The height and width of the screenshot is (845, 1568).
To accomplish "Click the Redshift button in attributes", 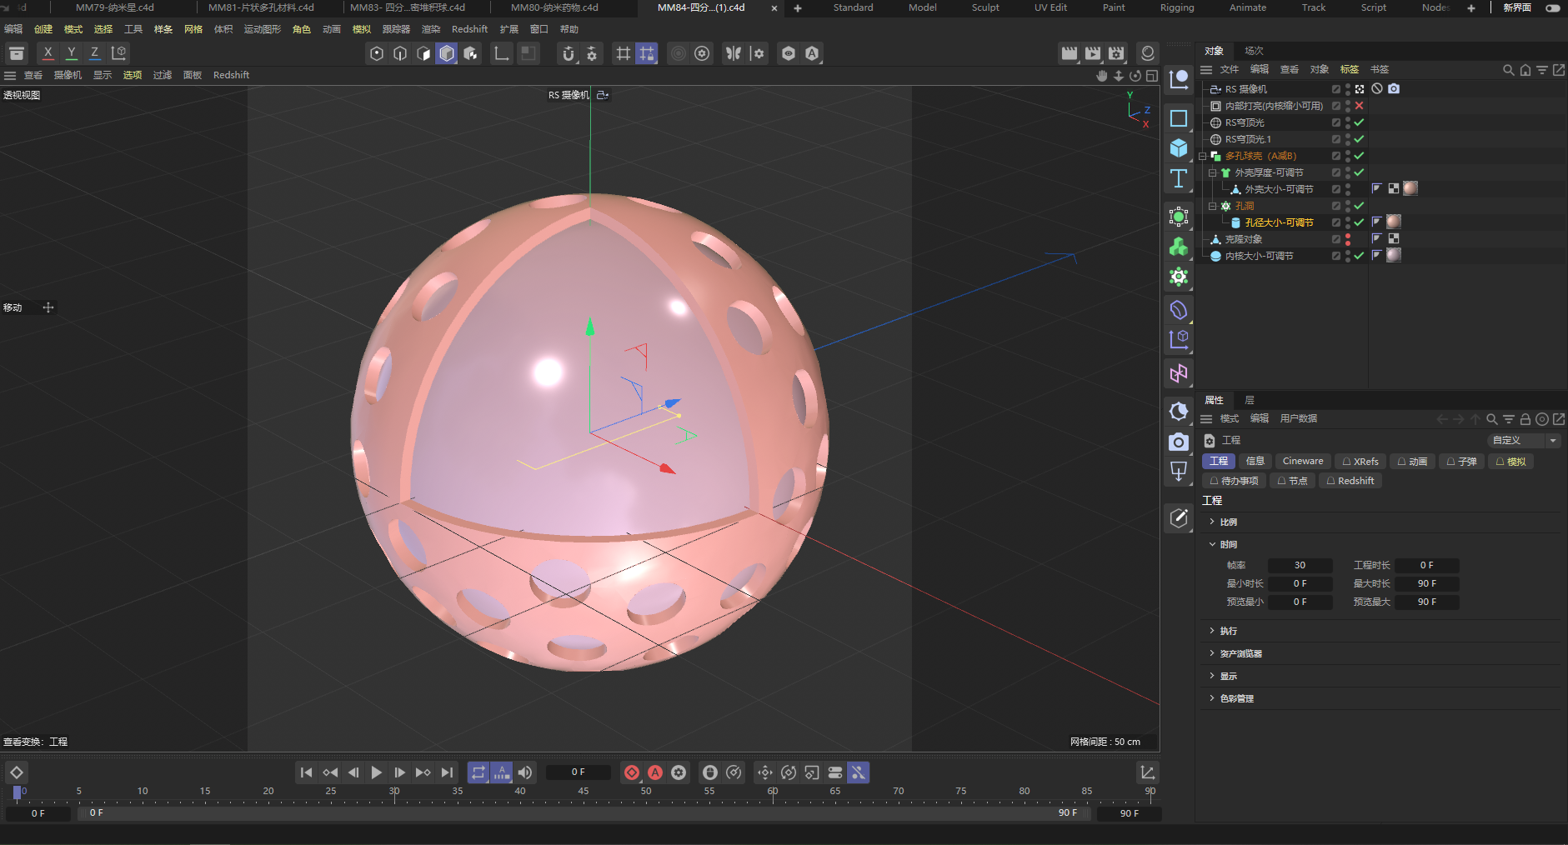I will 1350,481.
